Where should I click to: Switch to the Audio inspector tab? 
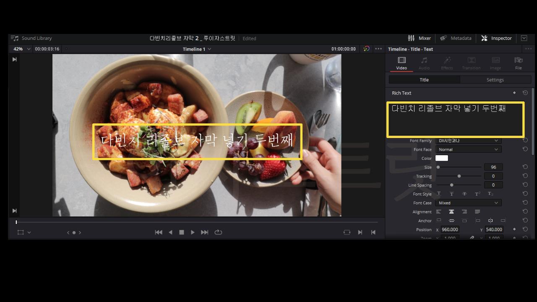424,63
